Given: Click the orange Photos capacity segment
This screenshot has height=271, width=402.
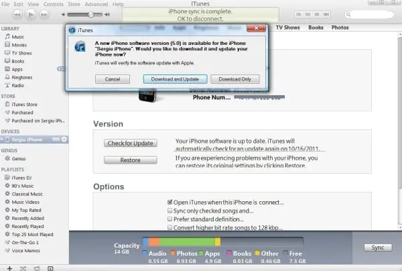Looking at the screenshot, I should point(154,241).
